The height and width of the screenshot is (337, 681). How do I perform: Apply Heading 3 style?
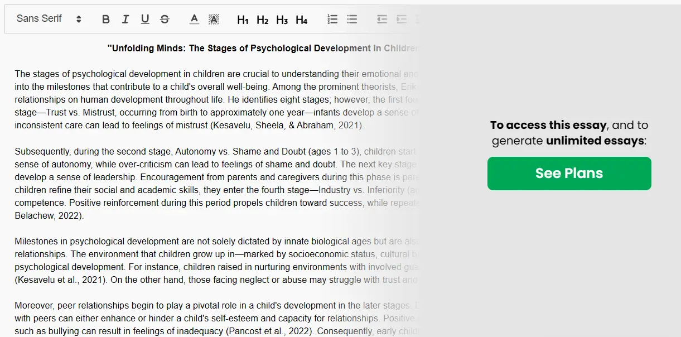pyautogui.click(x=282, y=20)
